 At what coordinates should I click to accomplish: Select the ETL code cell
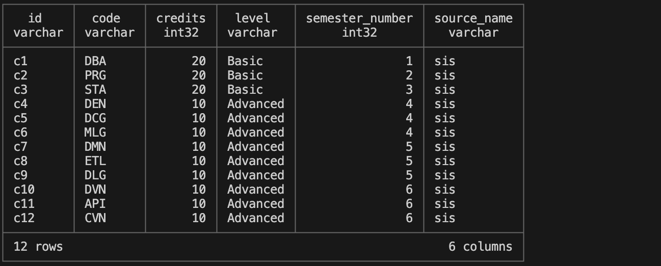tap(95, 161)
